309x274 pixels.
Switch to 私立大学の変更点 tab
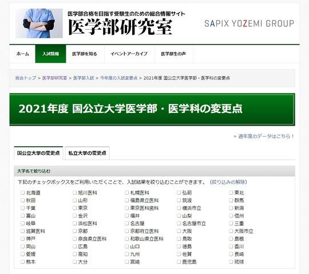point(88,153)
